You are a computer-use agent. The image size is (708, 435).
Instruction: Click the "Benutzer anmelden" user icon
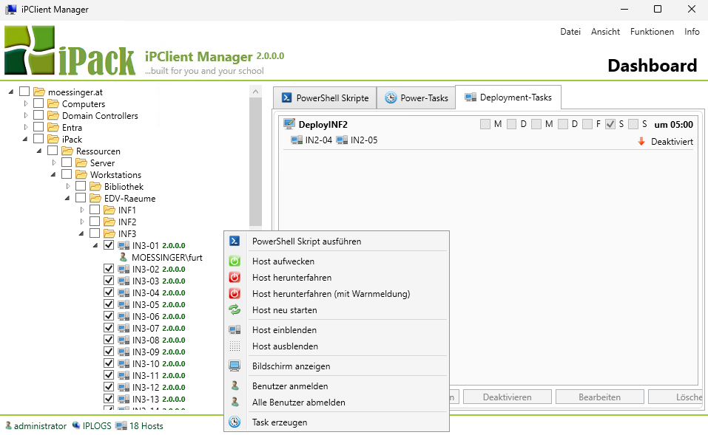[x=235, y=385]
